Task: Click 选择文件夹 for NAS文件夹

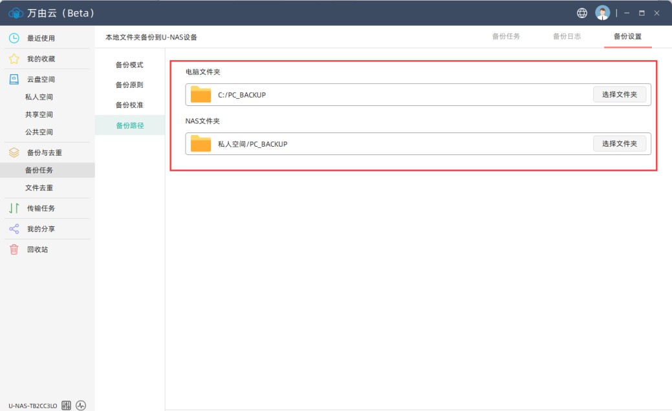Action: pos(619,143)
